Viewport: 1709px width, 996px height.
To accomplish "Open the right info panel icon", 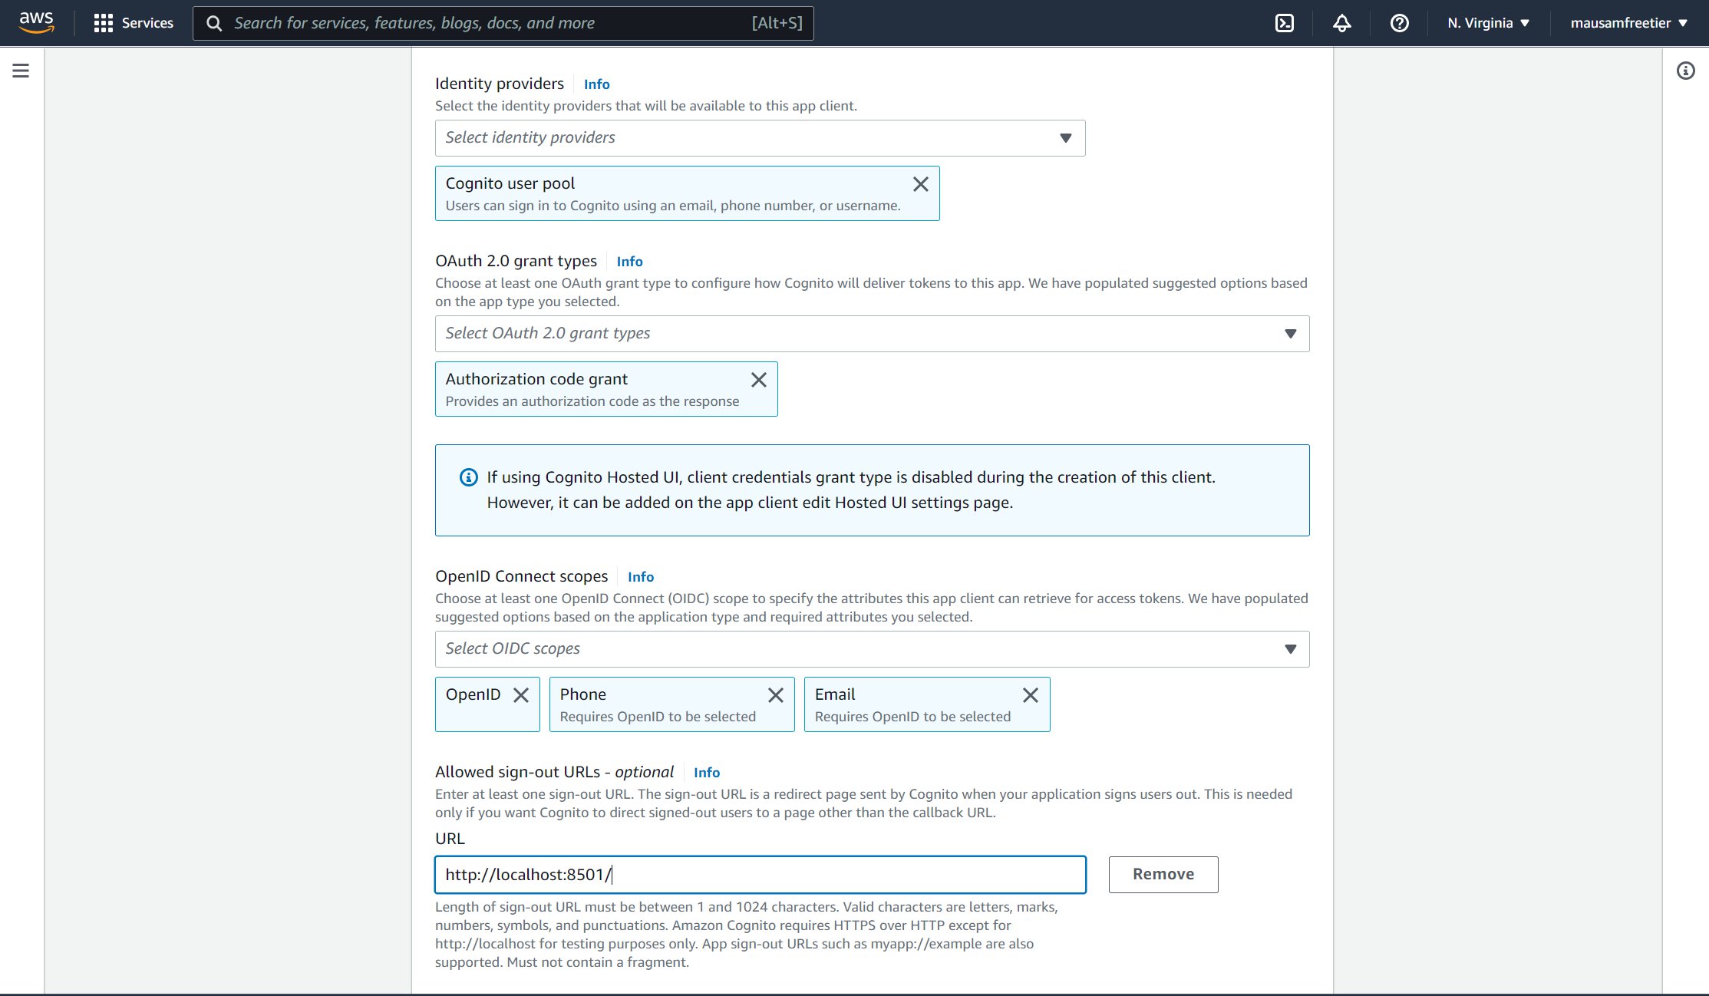I will 1685,71.
